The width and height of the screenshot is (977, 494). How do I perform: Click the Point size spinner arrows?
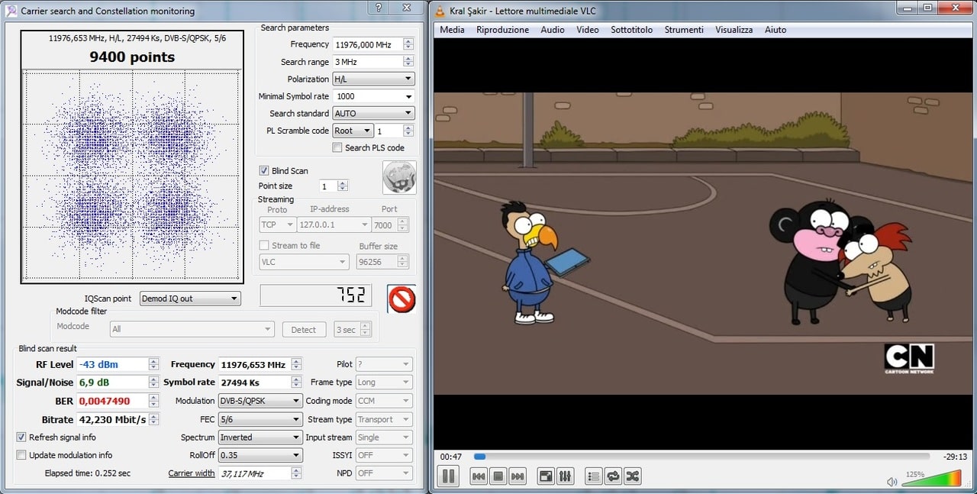coord(343,186)
